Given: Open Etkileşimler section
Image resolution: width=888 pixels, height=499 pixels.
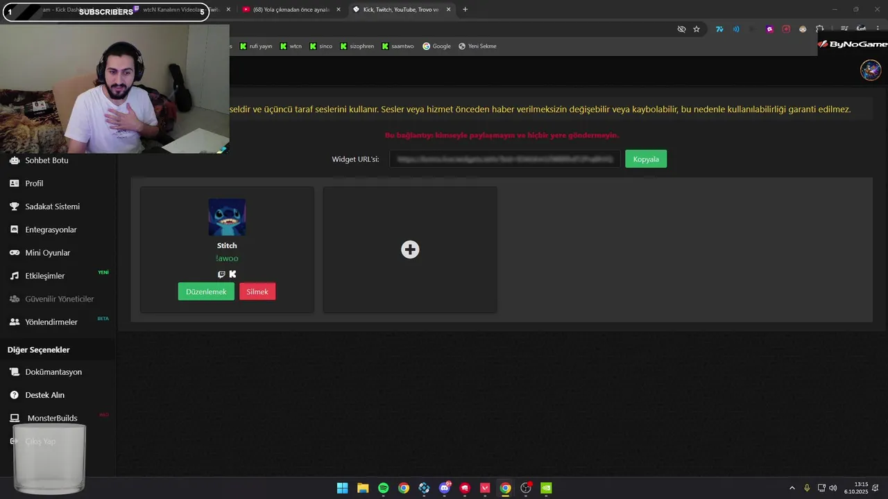Looking at the screenshot, I should click(x=44, y=276).
